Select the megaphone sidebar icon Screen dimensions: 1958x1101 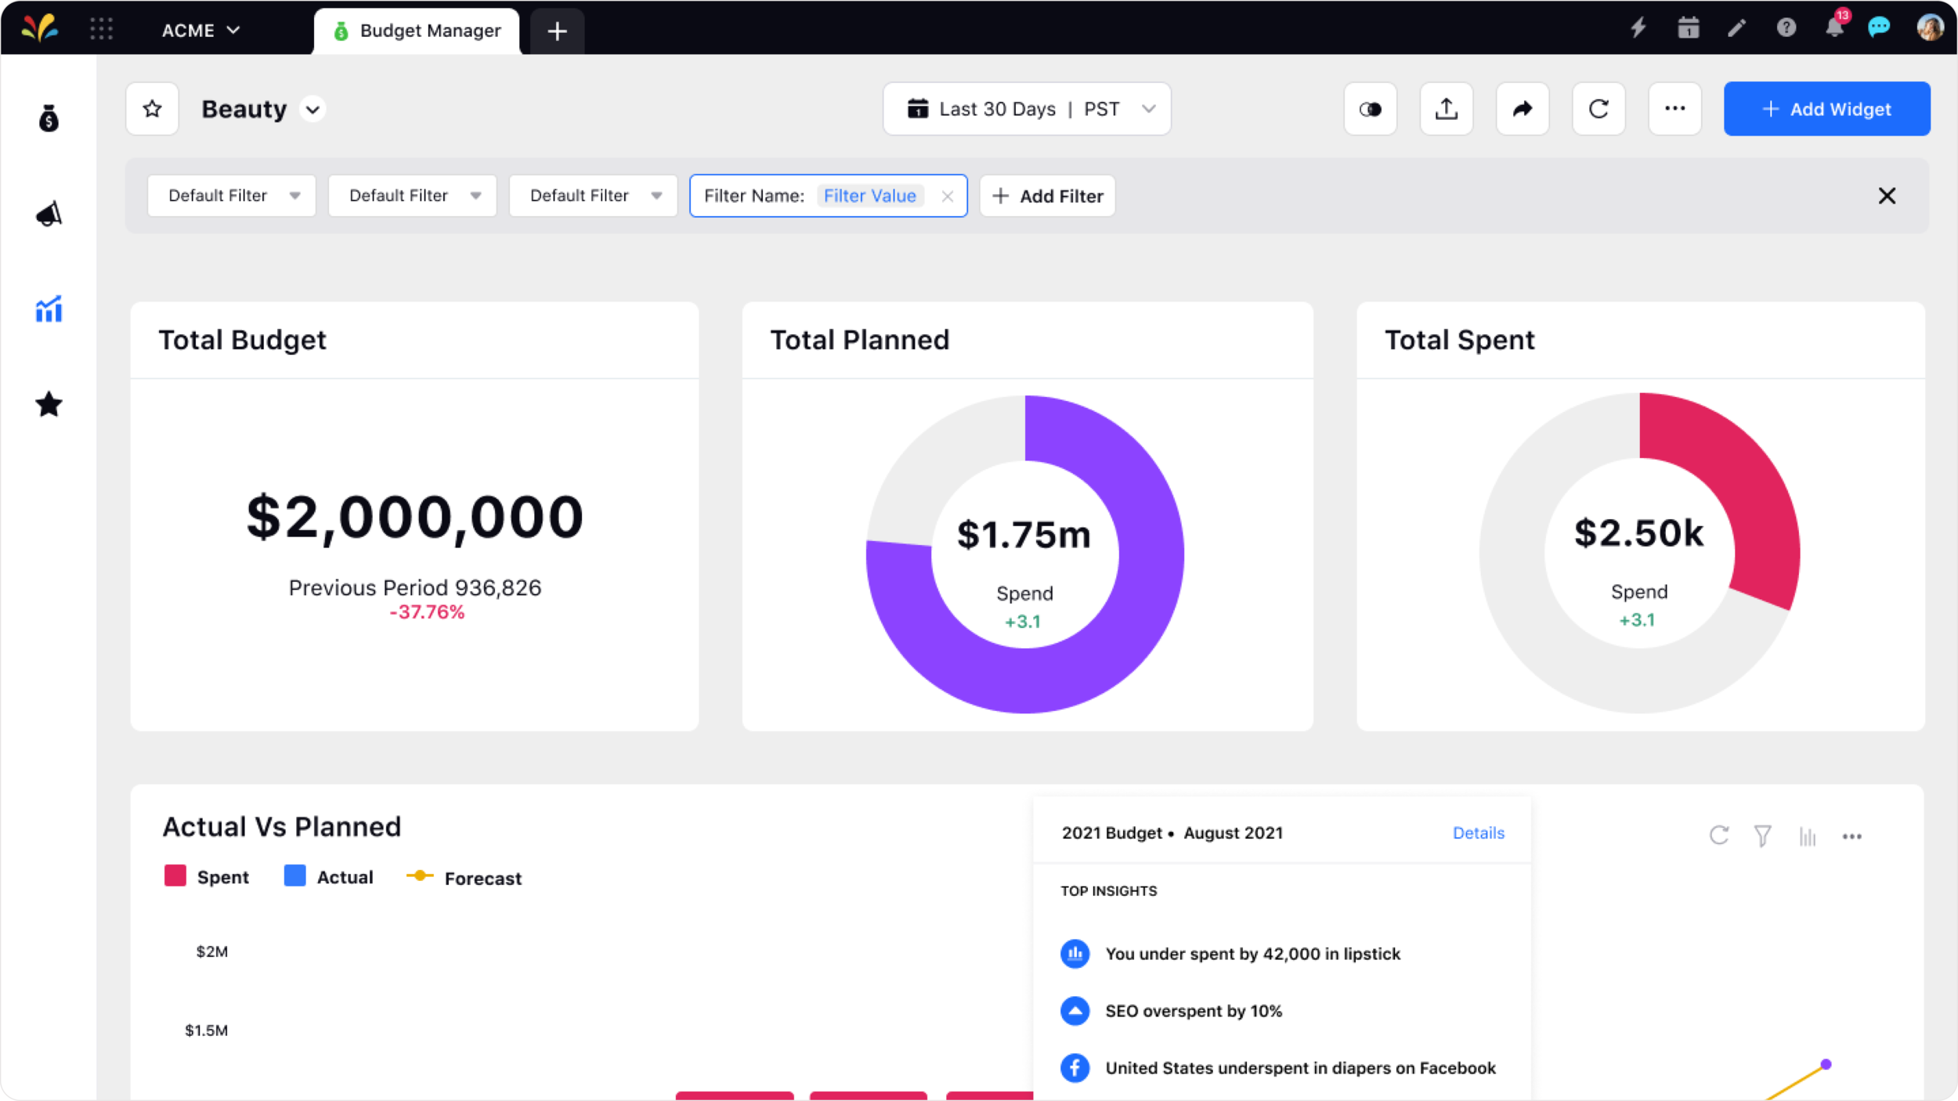[49, 214]
